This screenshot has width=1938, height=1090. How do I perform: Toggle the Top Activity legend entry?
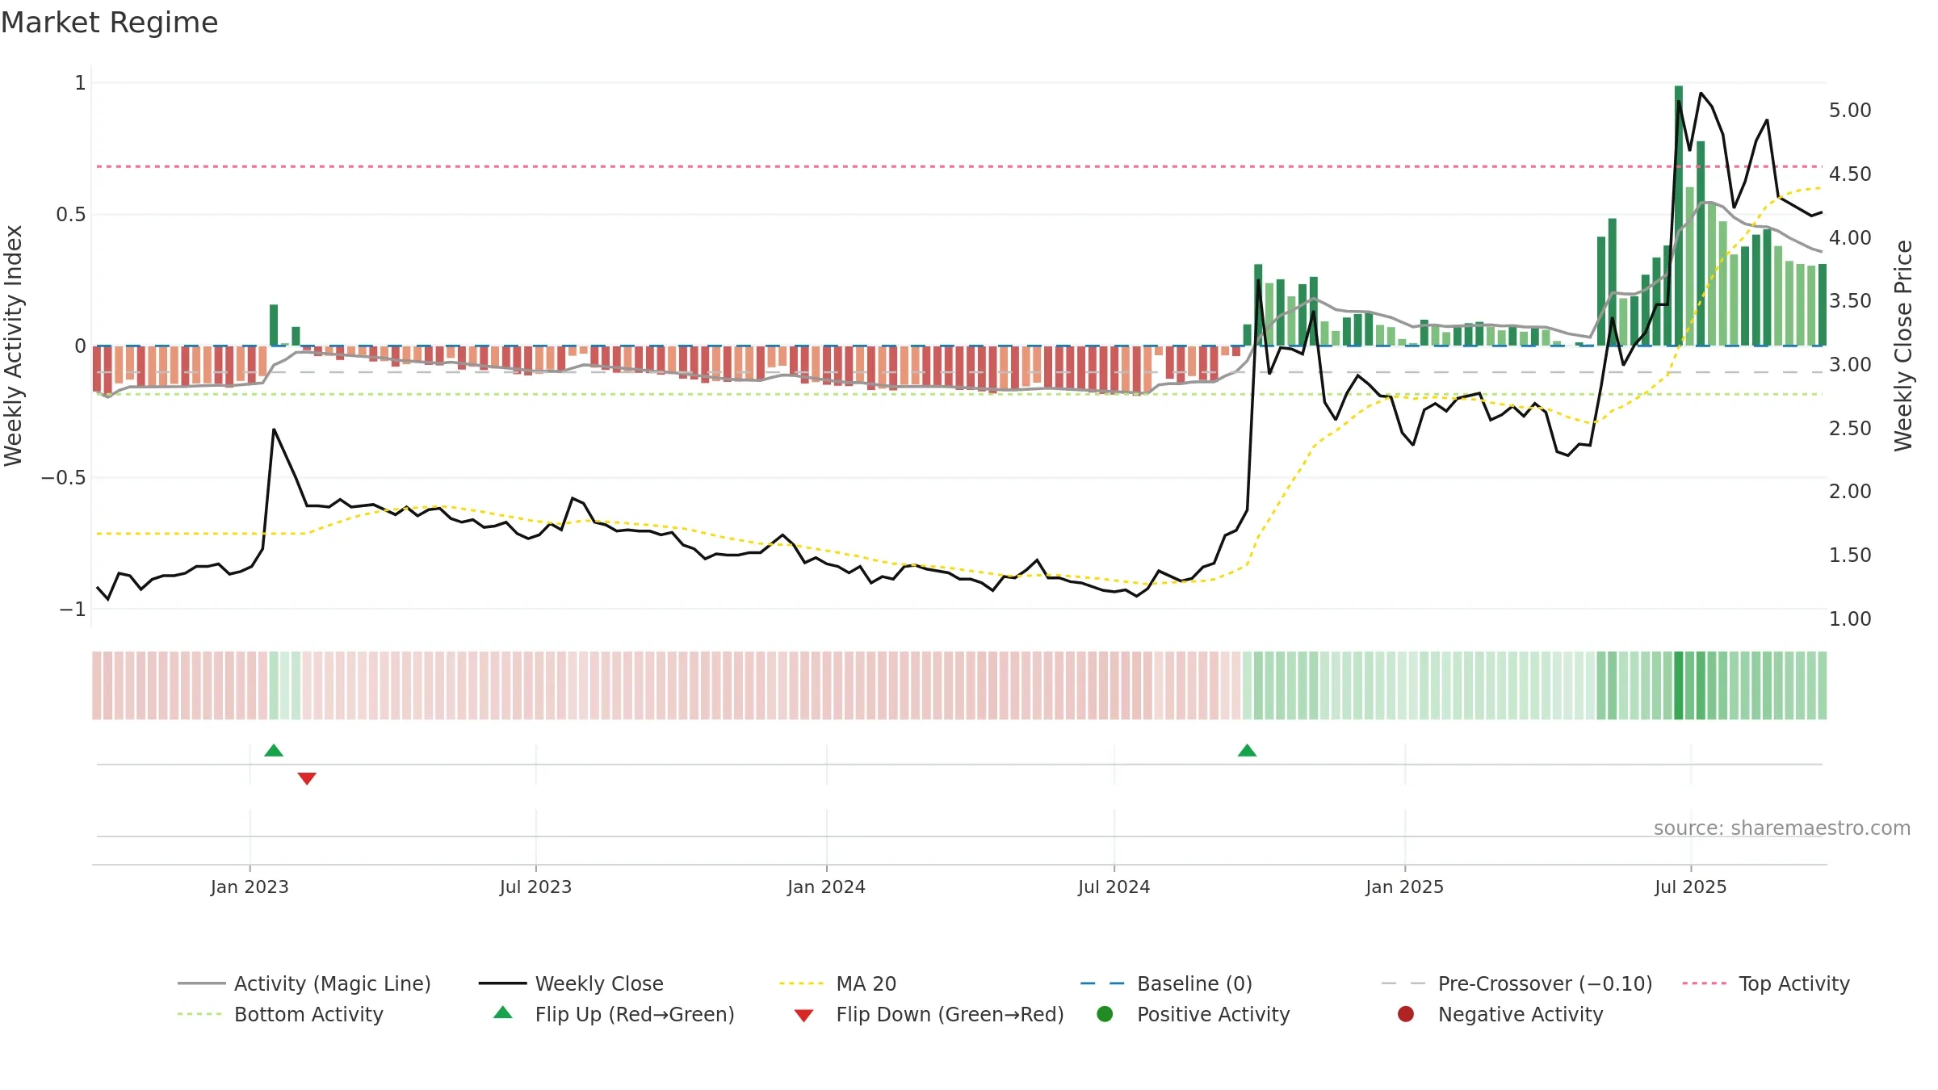pos(1765,983)
